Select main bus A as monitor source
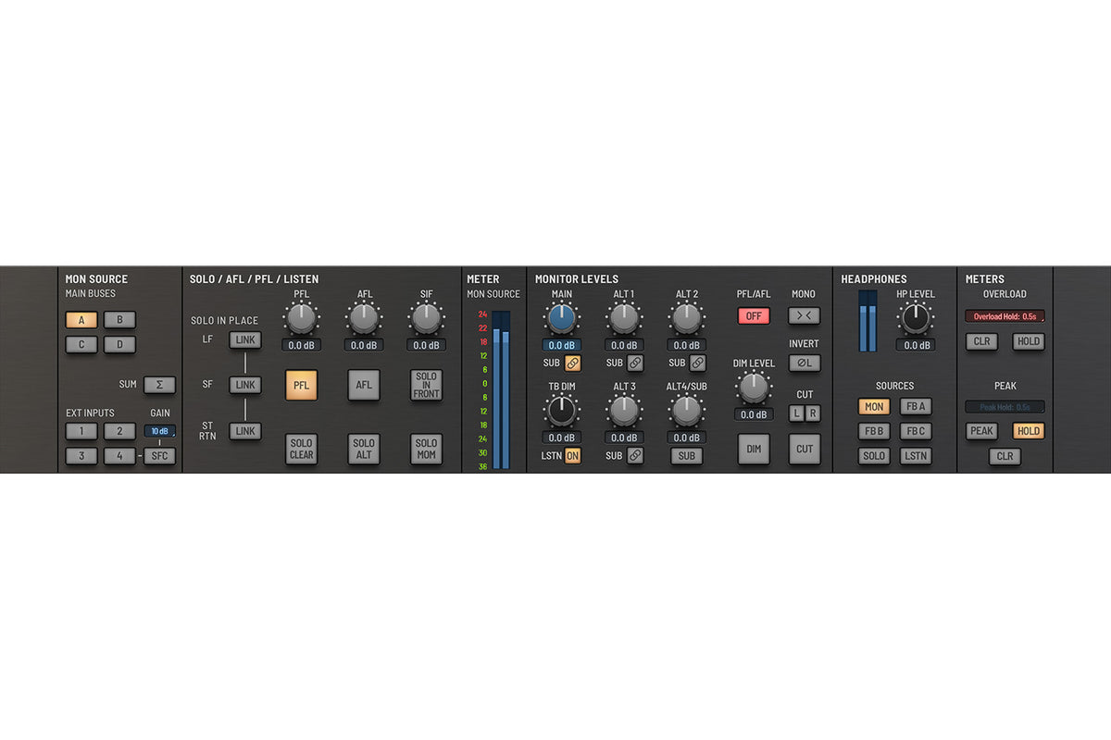The height and width of the screenshot is (740, 1111). [x=81, y=320]
